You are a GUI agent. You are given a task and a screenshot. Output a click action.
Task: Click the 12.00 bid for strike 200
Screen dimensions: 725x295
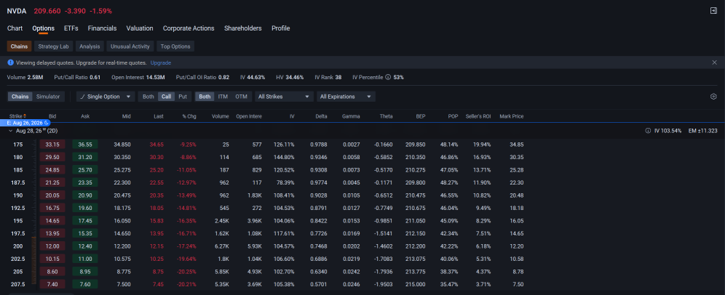pyautogui.click(x=52, y=246)
